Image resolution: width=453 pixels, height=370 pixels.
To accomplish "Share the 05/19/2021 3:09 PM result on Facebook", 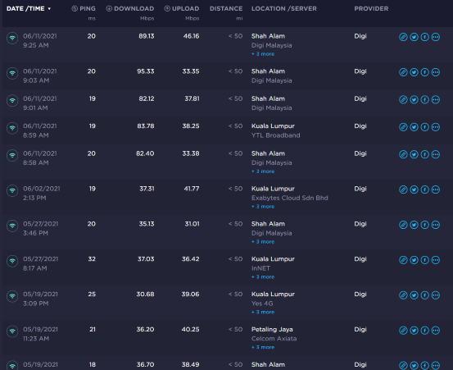I will (x=424, y=295).
